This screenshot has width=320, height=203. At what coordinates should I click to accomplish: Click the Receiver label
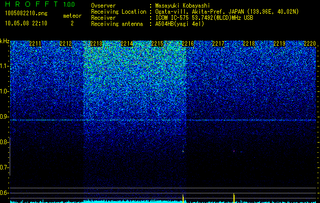[103, 18]
